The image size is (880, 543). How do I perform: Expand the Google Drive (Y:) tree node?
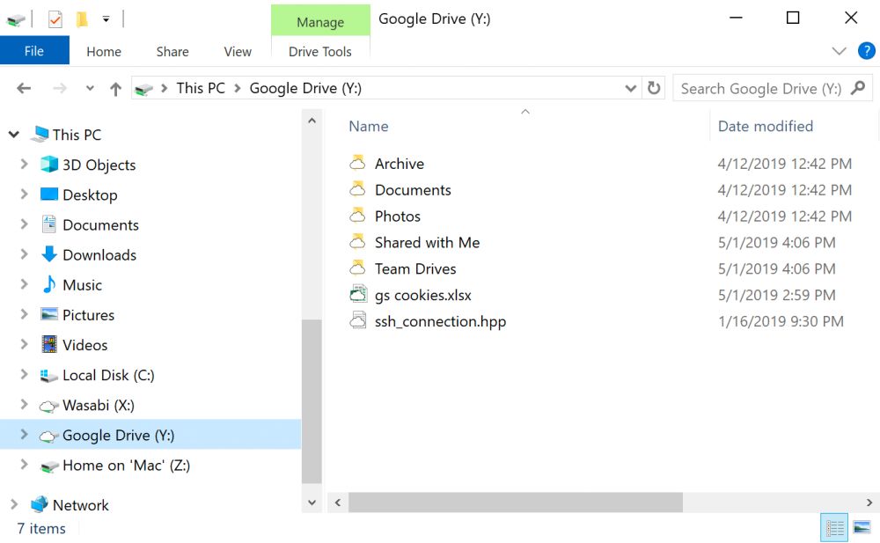coord(24,434)
